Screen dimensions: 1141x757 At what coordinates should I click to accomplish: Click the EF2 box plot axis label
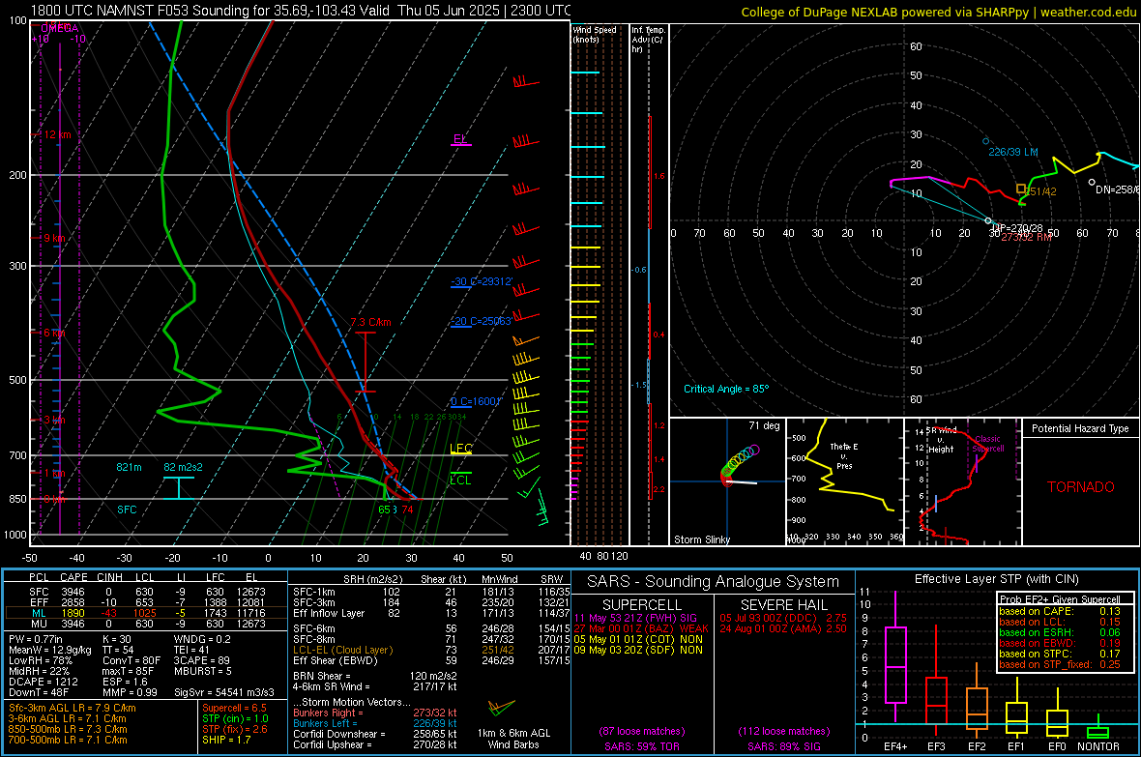(977, 746)
